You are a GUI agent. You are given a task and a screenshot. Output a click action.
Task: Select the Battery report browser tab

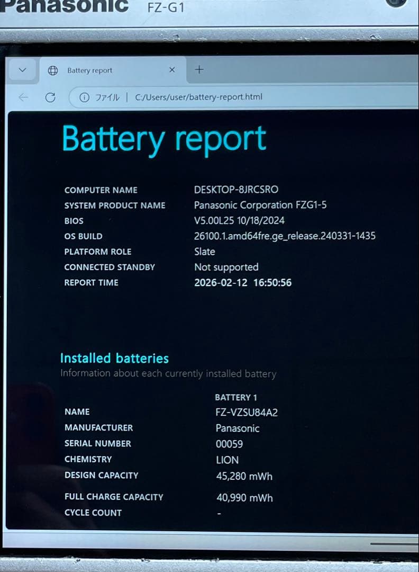coord(113,70)
